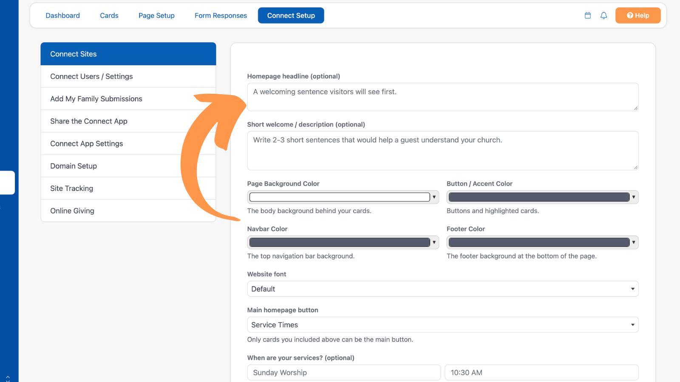Select Online Giving menu item
Screen dimensions: 680x382
(128, 211)
